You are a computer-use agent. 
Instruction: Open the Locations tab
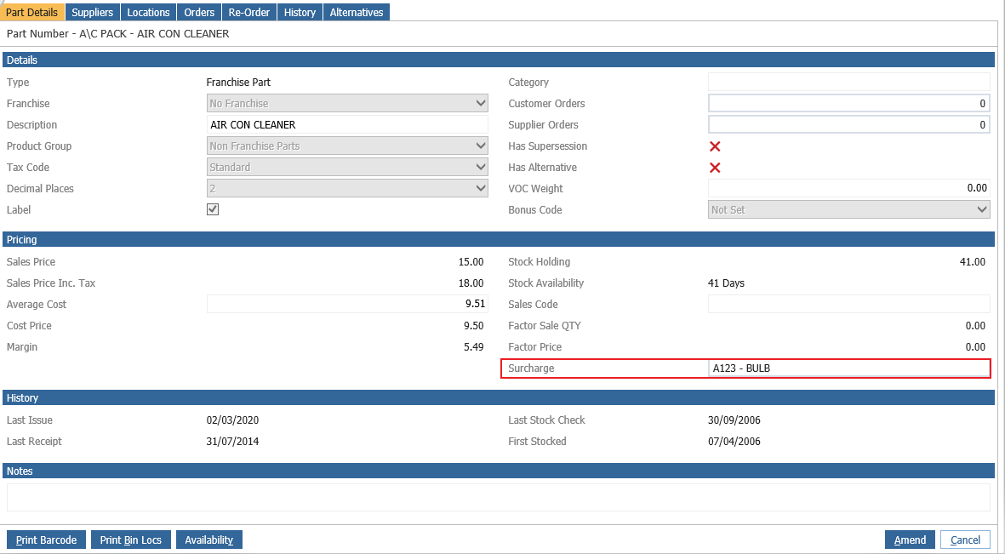148,12
